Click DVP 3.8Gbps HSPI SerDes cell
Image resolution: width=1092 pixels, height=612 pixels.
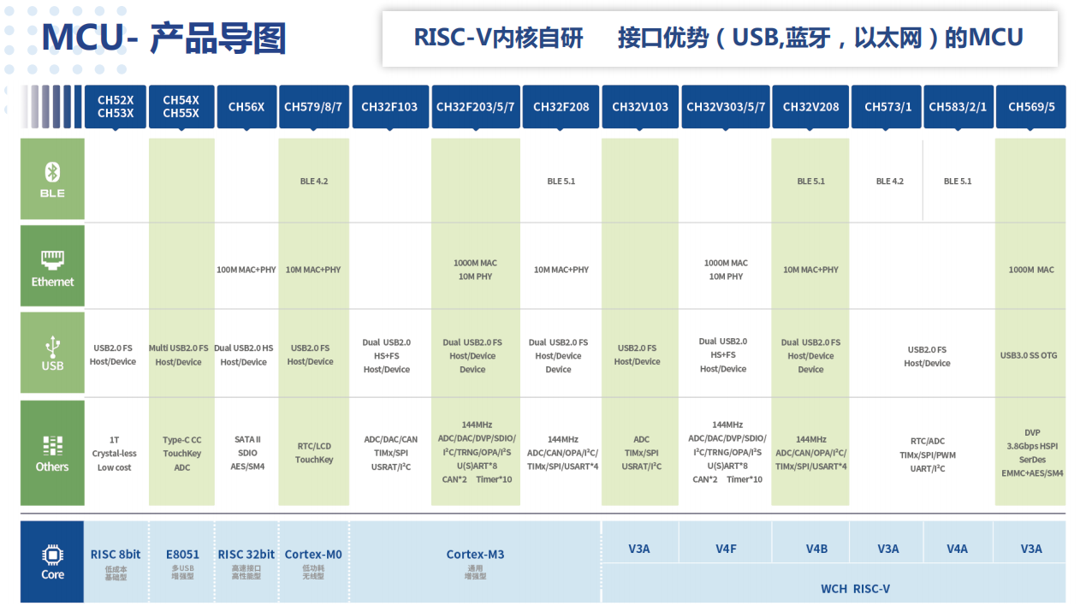click(x=1032, y=453)
